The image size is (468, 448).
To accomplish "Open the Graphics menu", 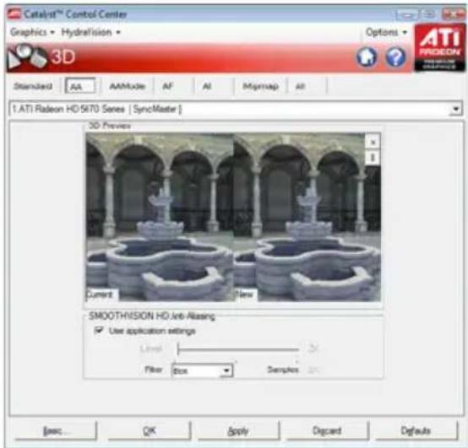I will (x=32, y=32).
